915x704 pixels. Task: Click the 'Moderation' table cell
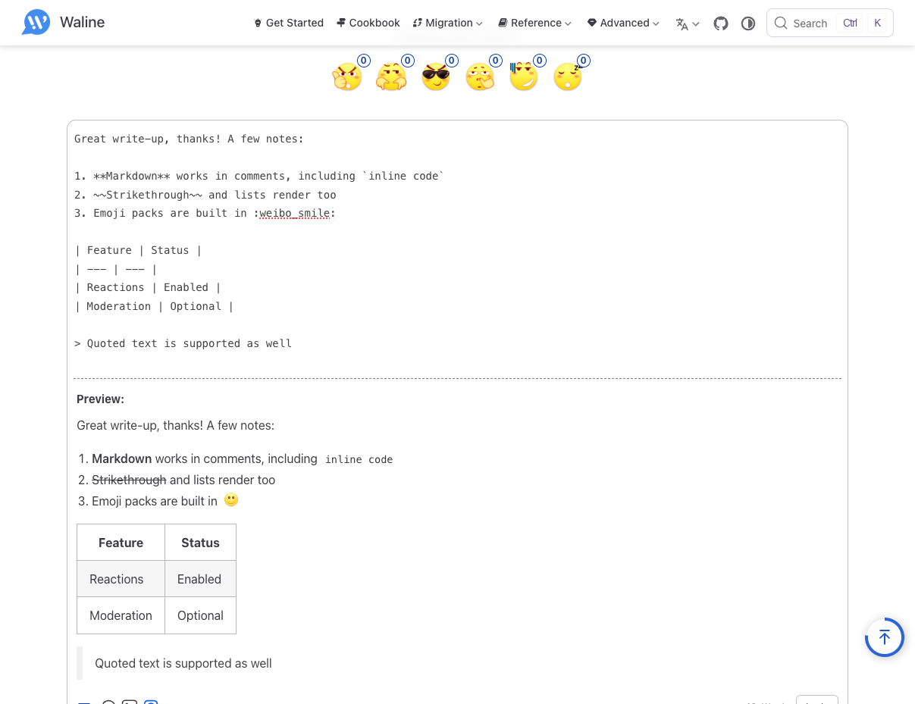point(121,615)
